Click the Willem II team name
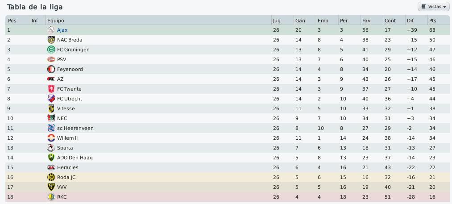The image size is (452, 204). click(67, 137)
